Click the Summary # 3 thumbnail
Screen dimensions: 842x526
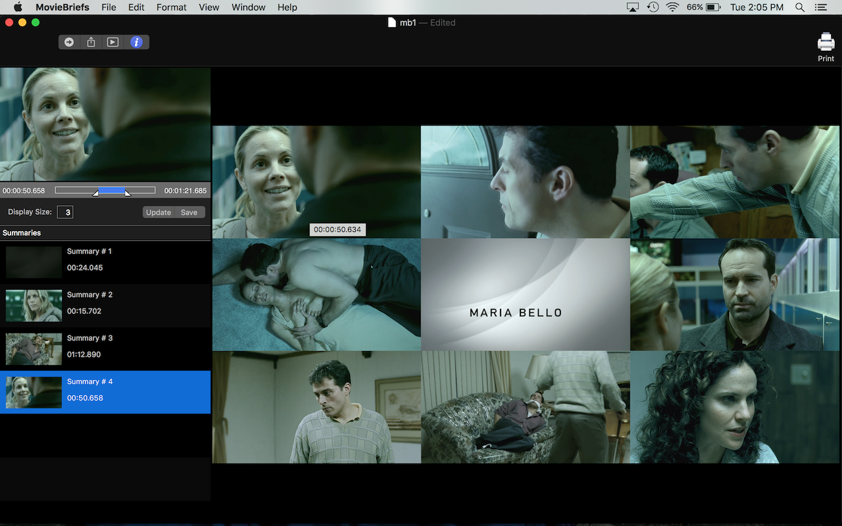tap(34, 349)
